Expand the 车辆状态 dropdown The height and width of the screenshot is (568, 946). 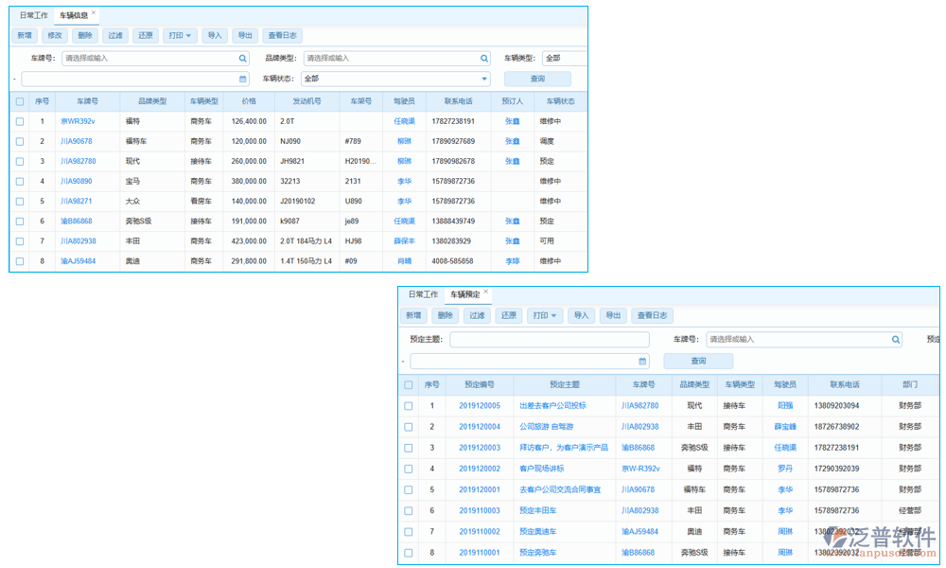click(x=484, y=80)
